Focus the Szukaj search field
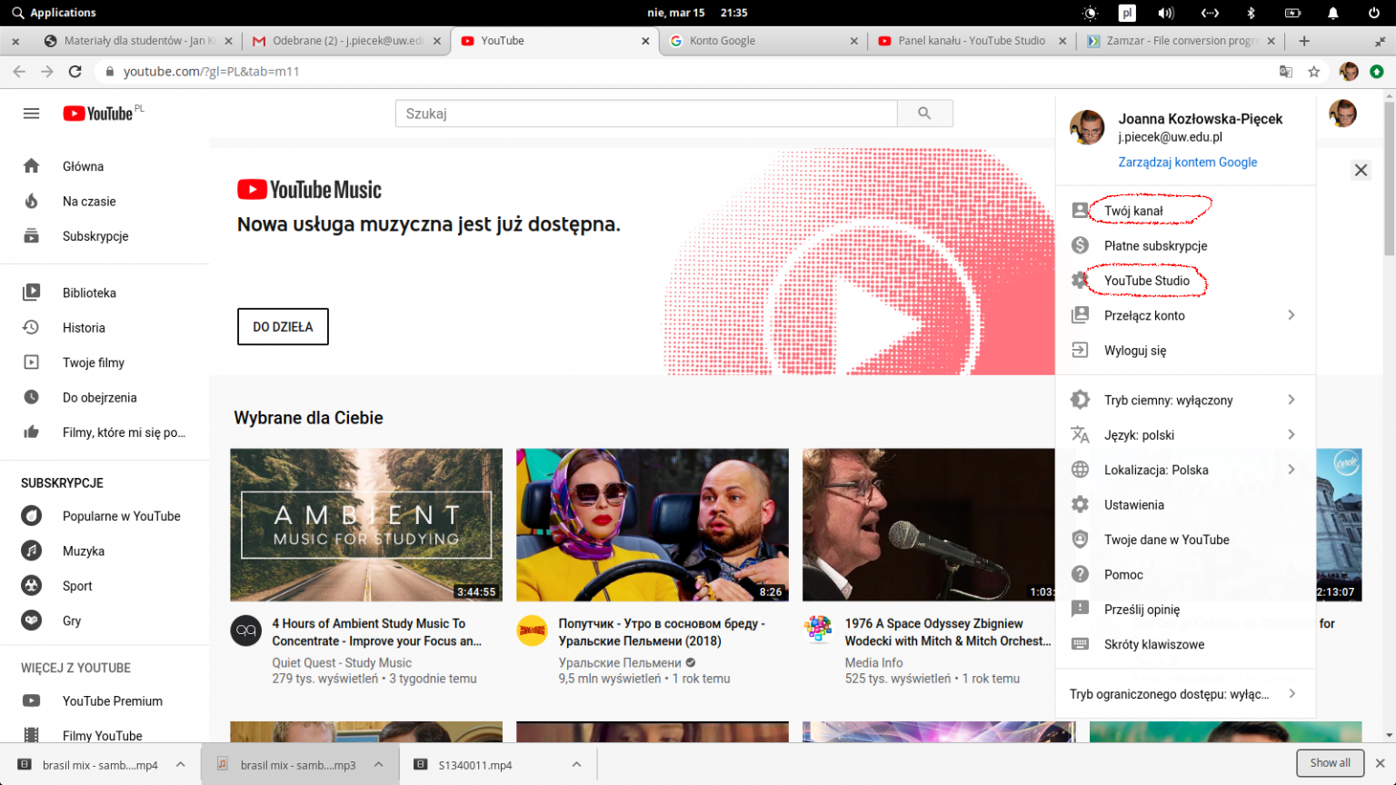The image size is (1396, 785). pos(646,114)
